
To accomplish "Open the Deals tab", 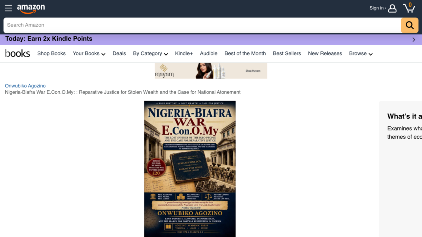I will click(x=119, y=53).
